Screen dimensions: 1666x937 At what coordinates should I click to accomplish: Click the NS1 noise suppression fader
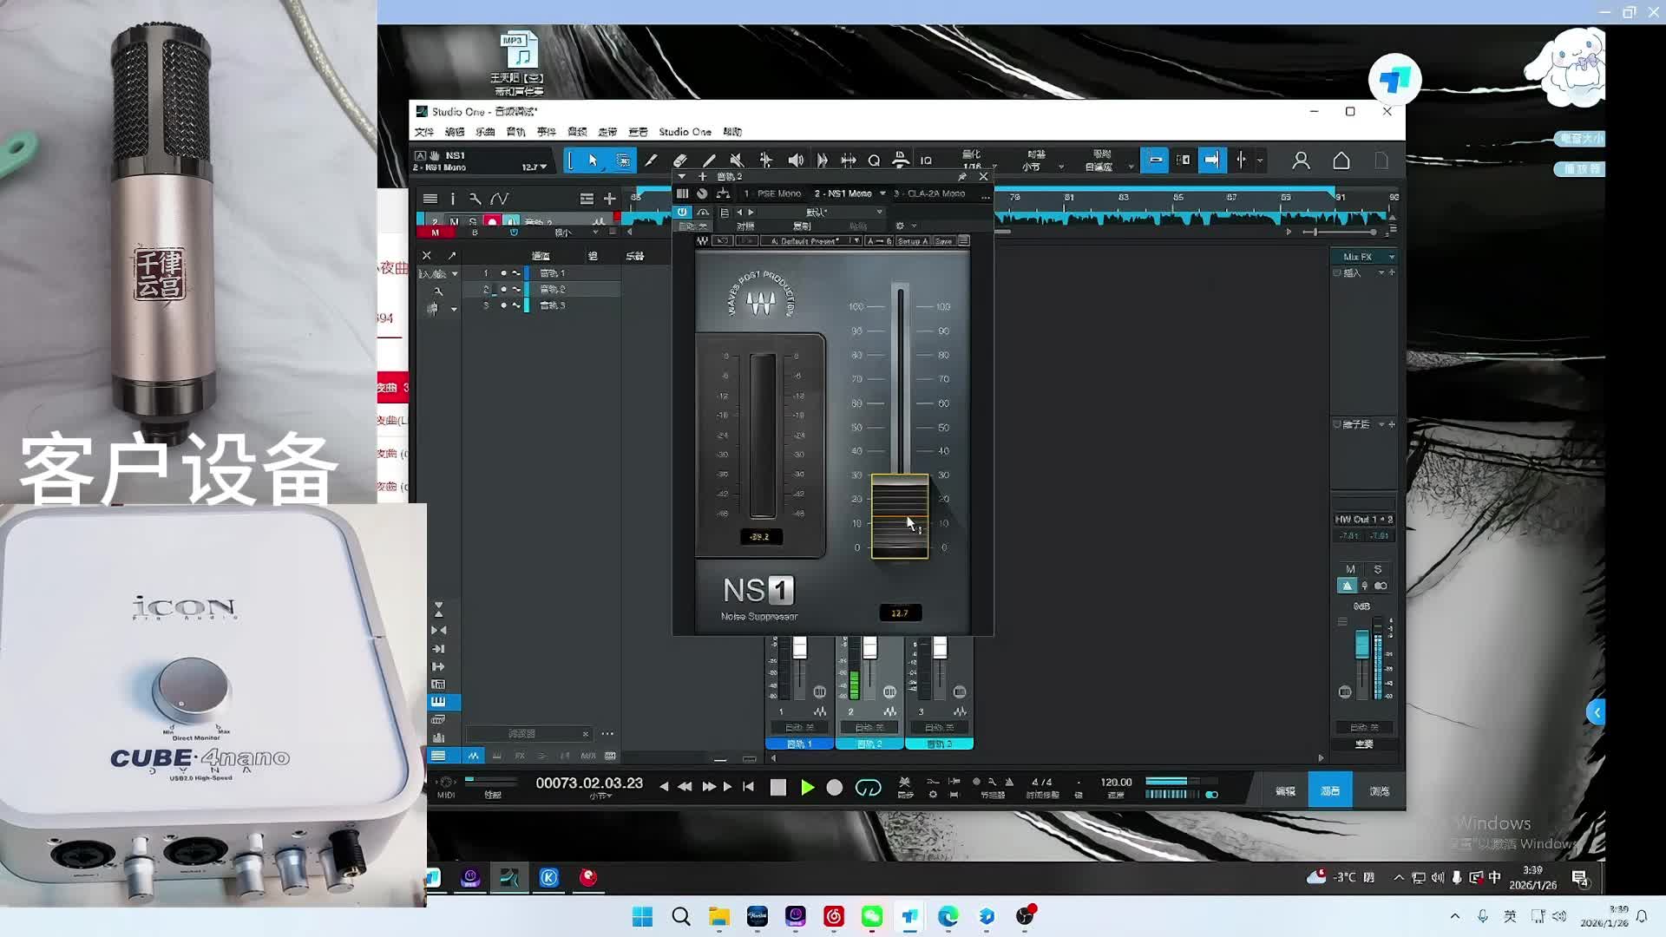click(x=900, y=515)
